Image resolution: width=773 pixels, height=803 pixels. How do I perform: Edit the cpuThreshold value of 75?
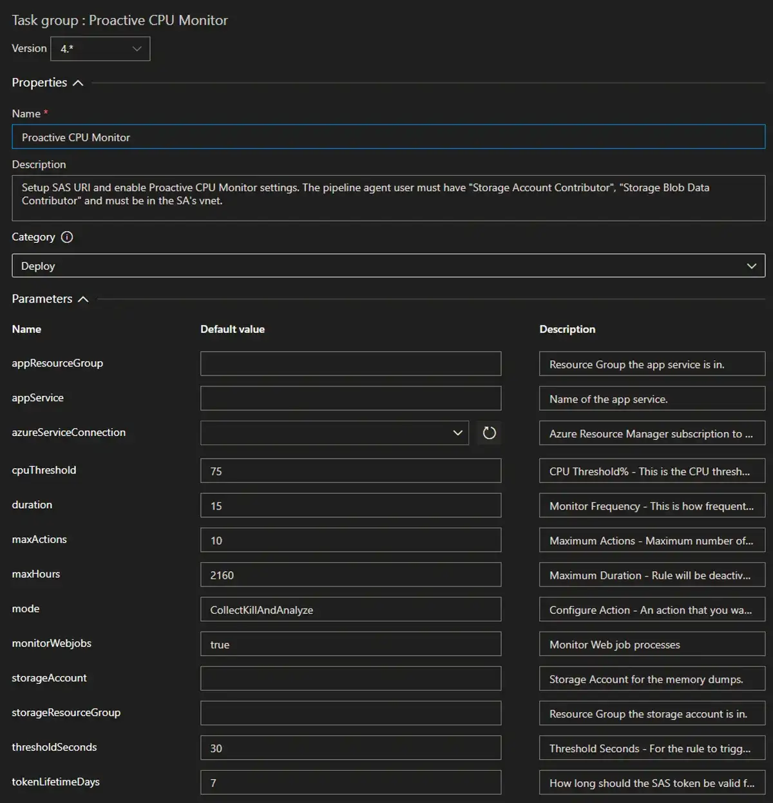click(x=350, y=471)
